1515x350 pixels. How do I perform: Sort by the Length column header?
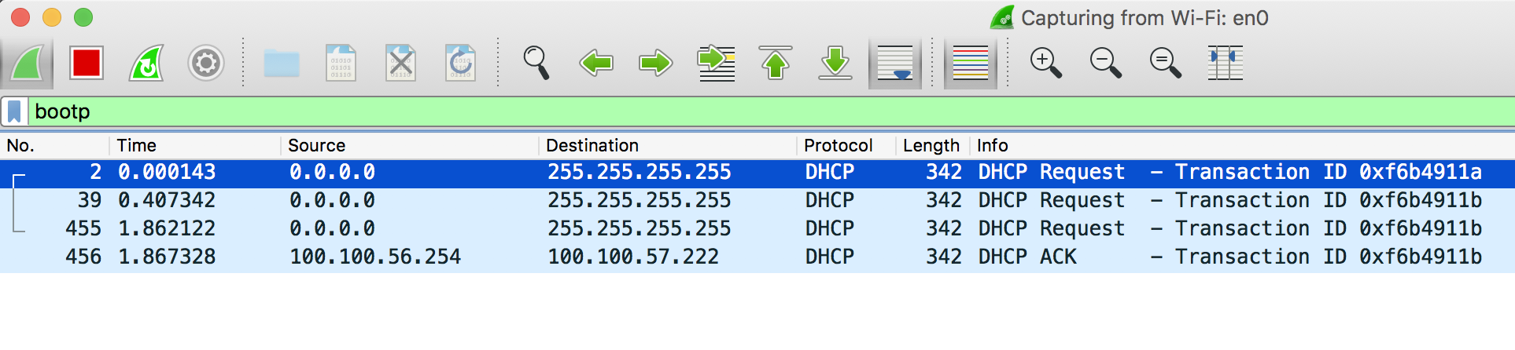coord(932,145)
